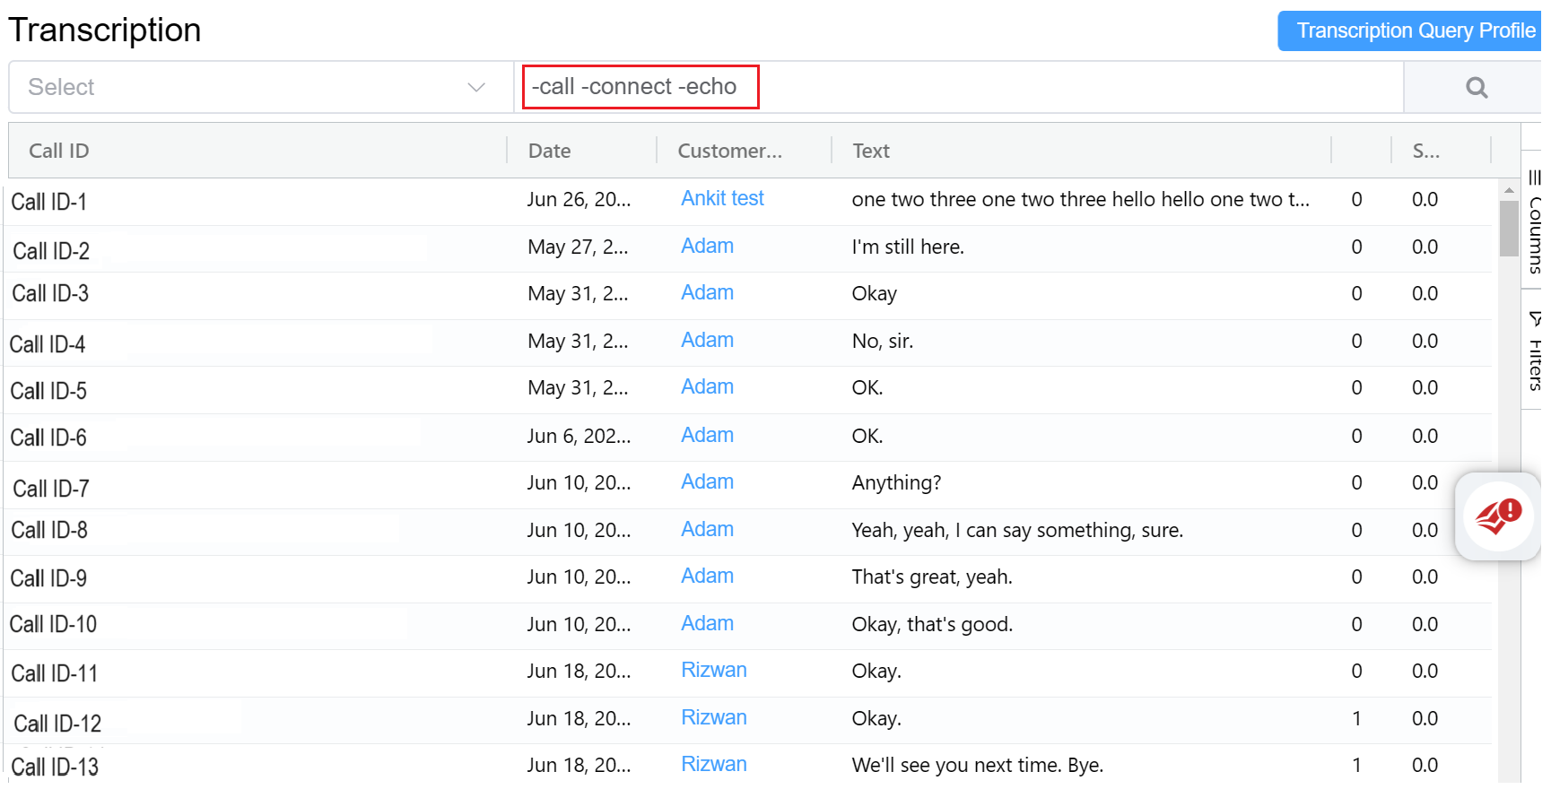Screen dimensions: 1551x789
Task: Expand the Select dropdown
Action: (260, 88)
